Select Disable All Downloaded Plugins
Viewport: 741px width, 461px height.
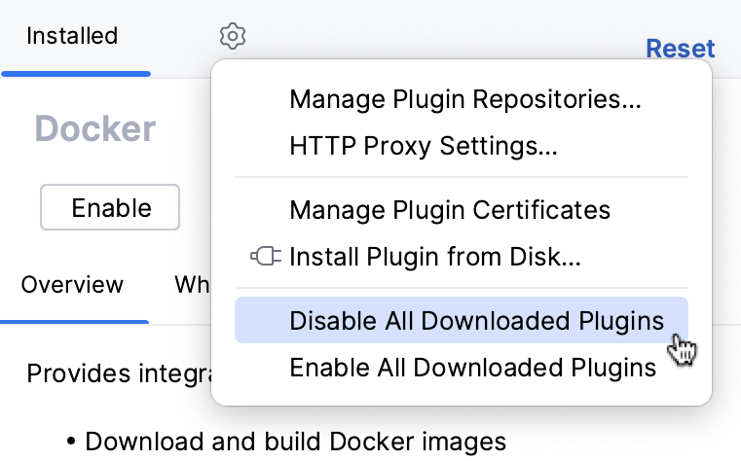(x=476, y=321)
